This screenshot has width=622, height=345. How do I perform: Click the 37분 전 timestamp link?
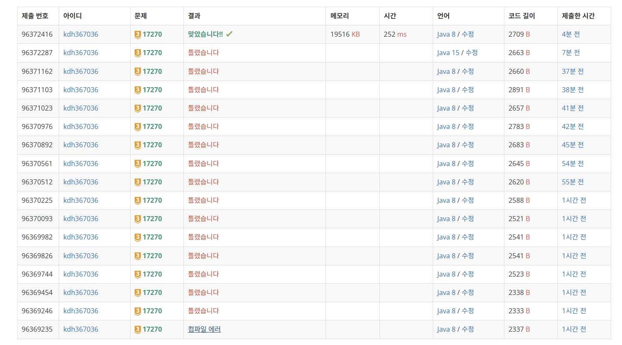[x=572, y=71]
